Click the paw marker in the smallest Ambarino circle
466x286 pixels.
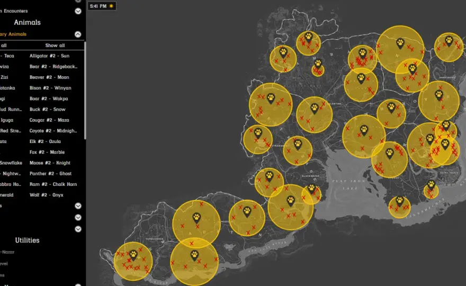tap(318, 64)
